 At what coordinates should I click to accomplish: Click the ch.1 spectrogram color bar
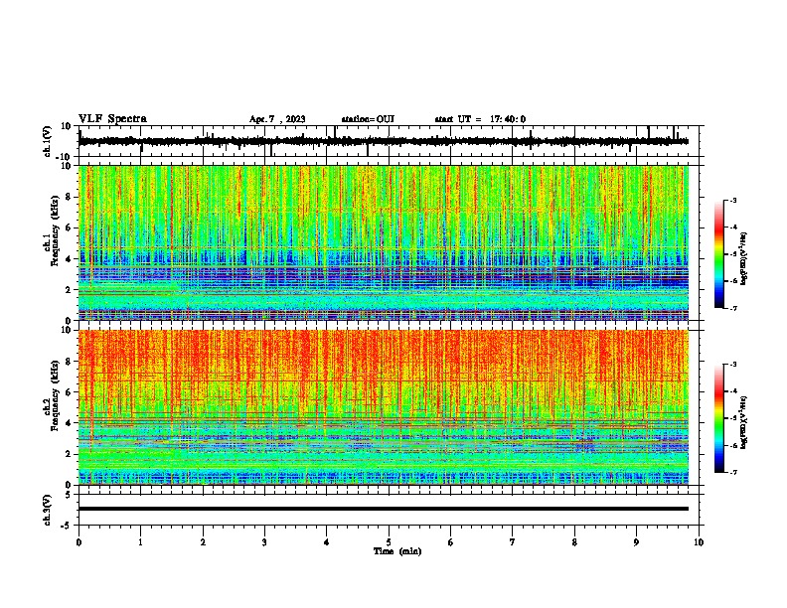click(x=719, y=254)
